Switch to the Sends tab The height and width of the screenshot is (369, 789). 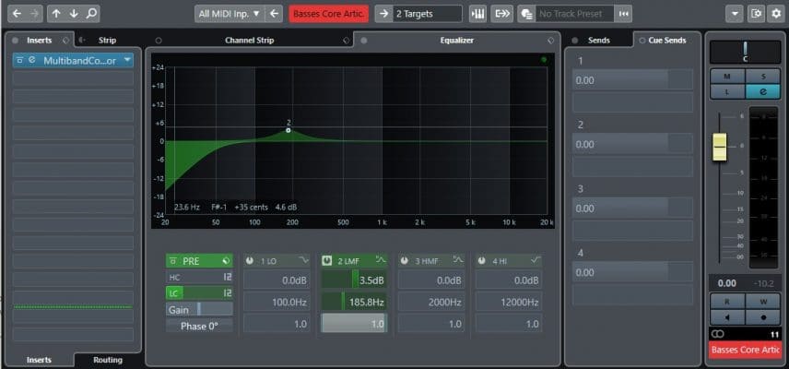click(x=599, y=41)
